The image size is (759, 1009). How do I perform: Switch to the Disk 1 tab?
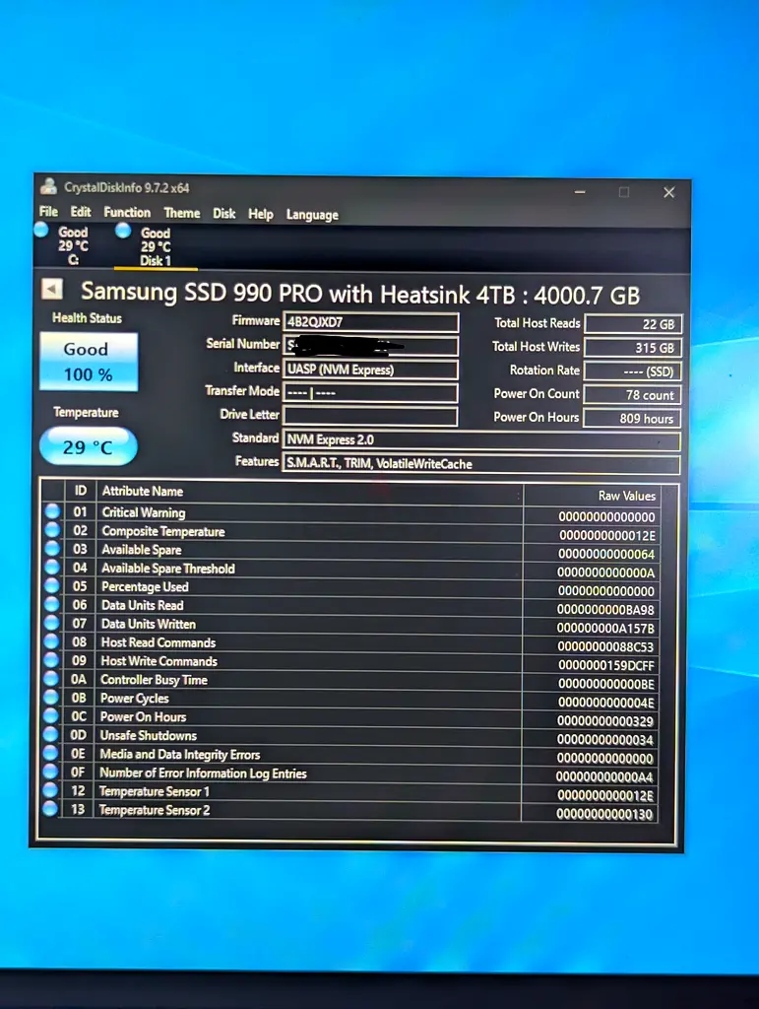click(x=156, y=246)
